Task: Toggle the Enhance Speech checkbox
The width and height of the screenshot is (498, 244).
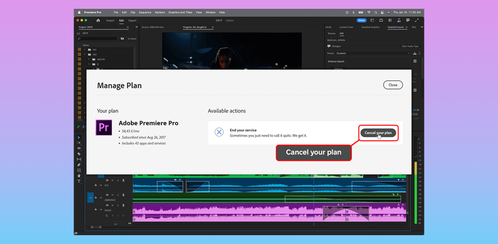Action: [415, 61]
